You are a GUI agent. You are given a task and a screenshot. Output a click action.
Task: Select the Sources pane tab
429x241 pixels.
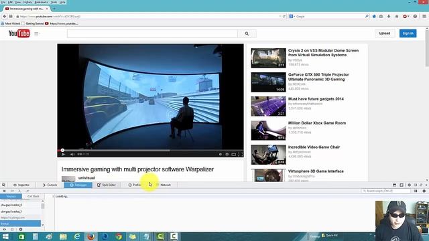click(x=11, y=196)
